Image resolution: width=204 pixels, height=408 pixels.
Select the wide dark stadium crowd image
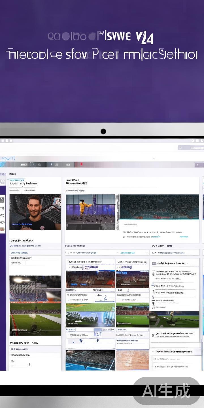point(159,207)
